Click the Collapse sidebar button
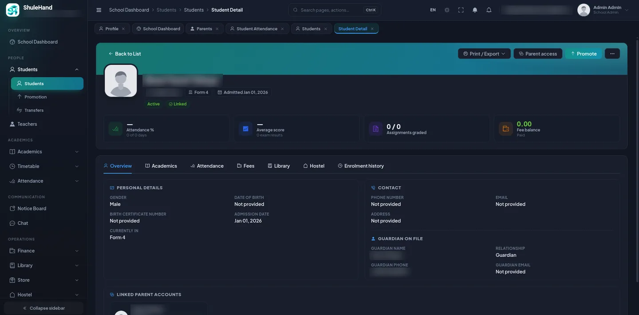This screenshot has width=639, height=315. click(43, 308)
